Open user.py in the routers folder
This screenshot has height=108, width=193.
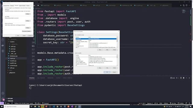coord(13,51)
